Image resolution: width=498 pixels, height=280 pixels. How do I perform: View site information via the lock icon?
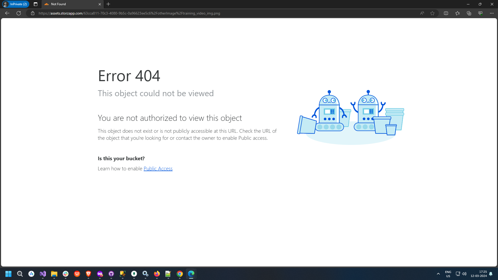33,13
